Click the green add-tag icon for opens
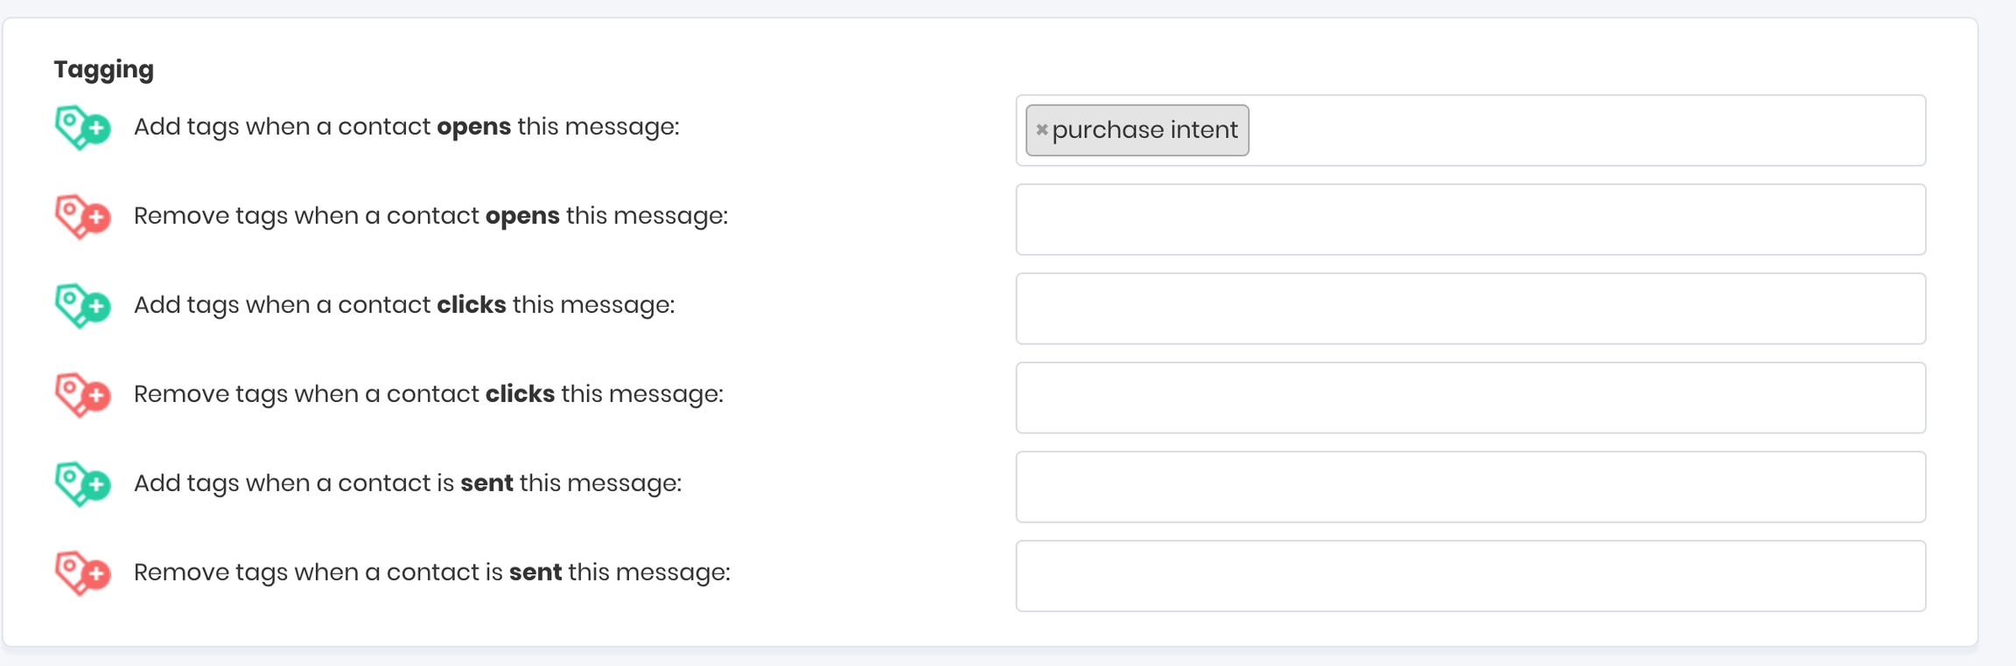This screenshot has width=2016, height=666. 82,128
